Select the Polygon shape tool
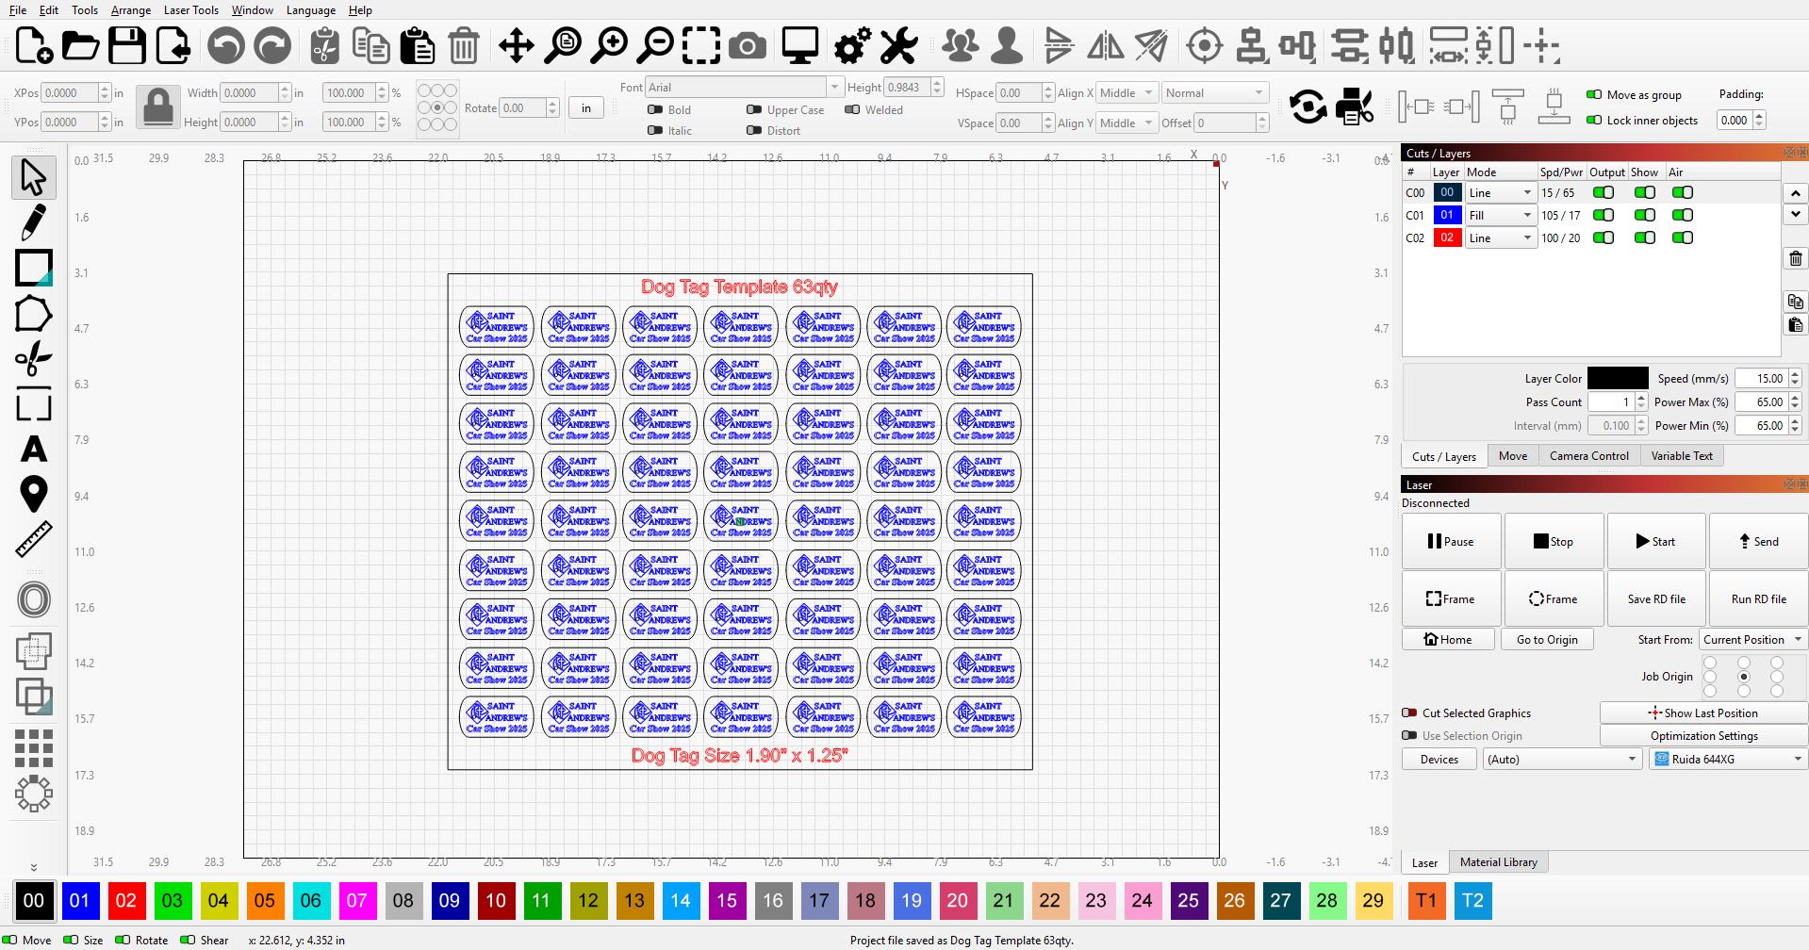The height and width of the screenshot is (950, 1809). point(33,315)
